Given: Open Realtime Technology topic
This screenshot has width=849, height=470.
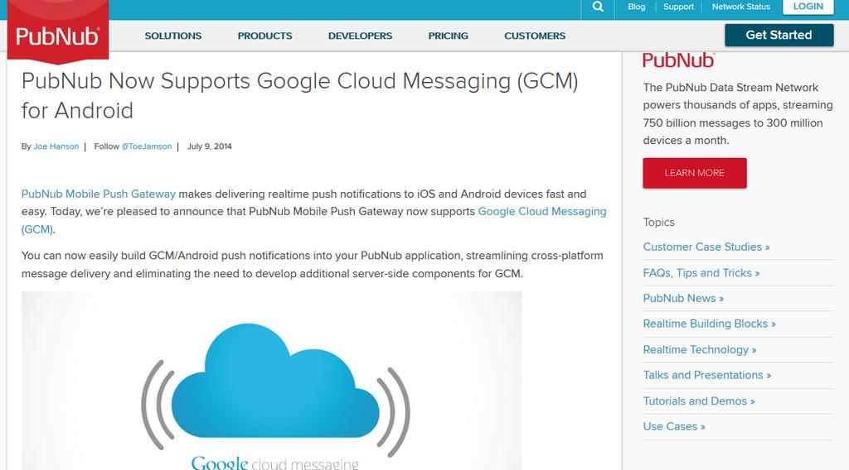Looking at the screenshot, I should pos(700,349).
